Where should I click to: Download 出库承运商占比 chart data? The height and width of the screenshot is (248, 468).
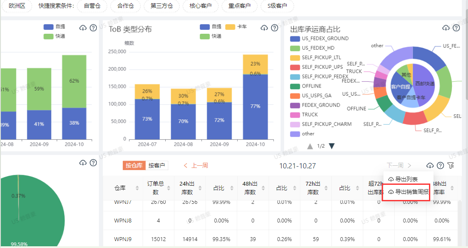coord(445,28)
